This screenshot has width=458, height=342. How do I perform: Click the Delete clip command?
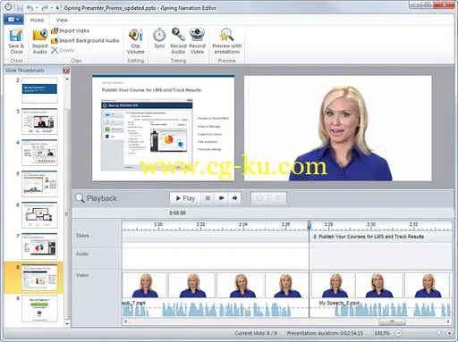pyautogui.click(x=63, y=50)
